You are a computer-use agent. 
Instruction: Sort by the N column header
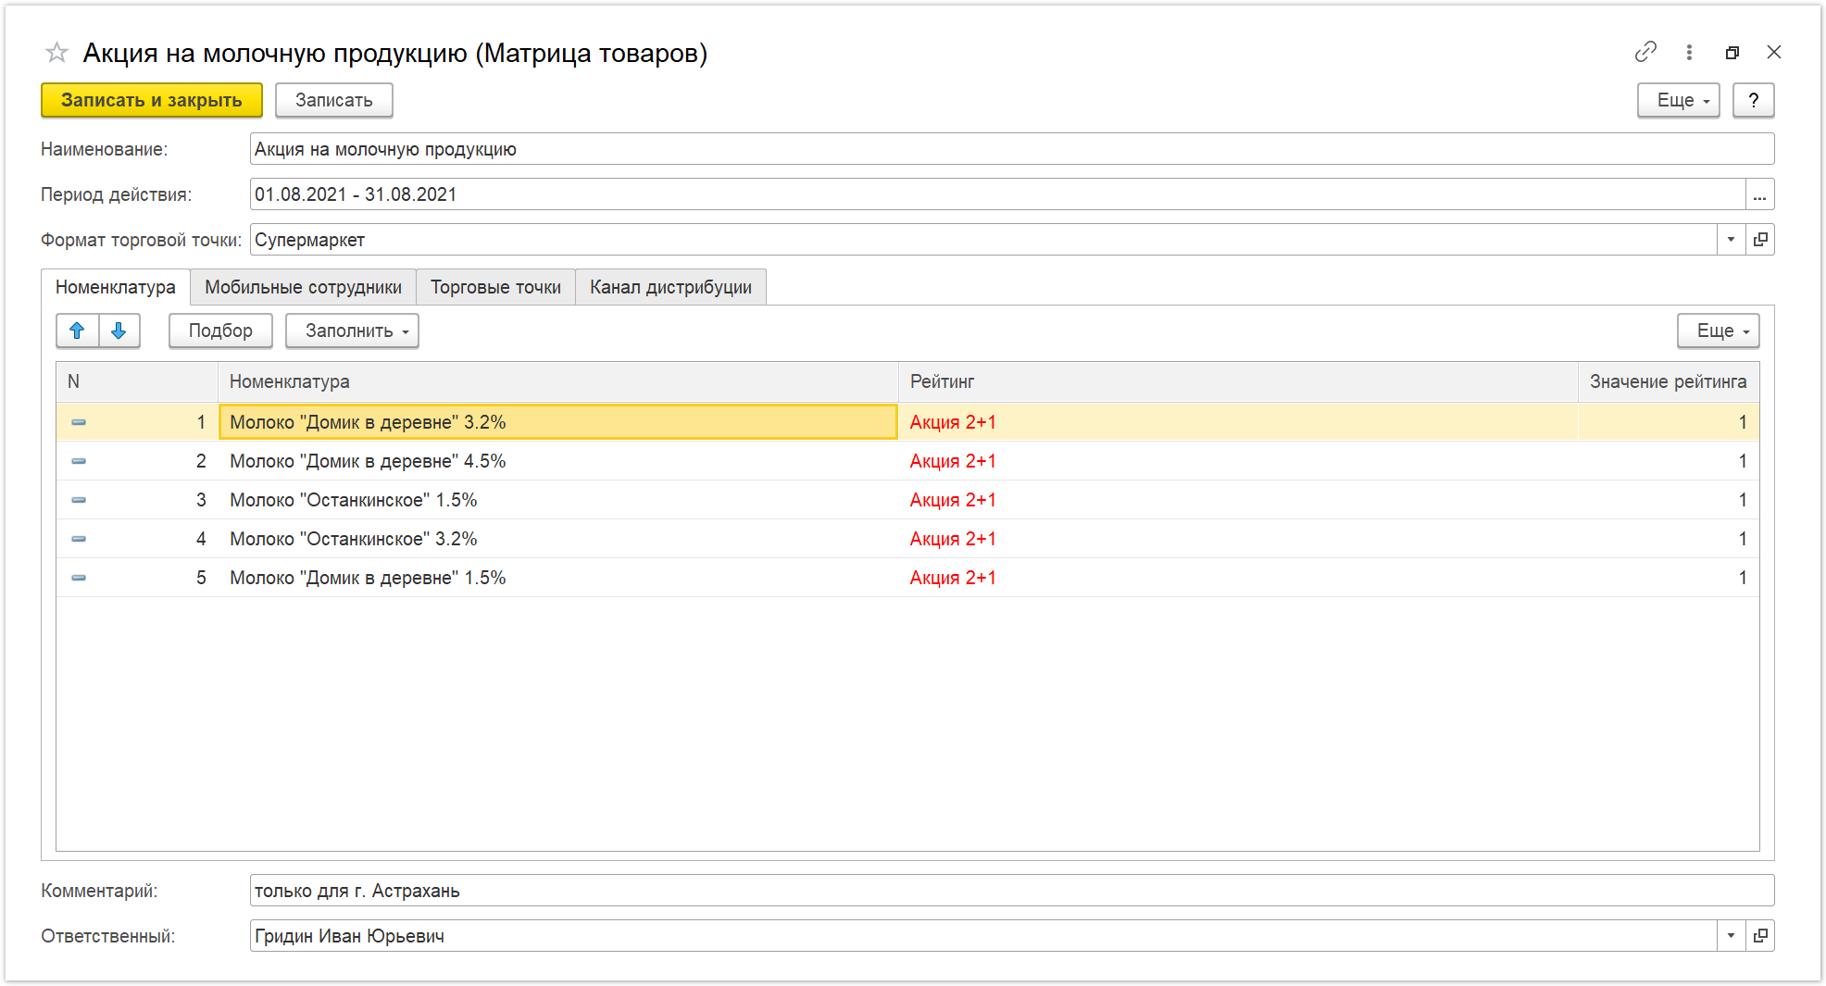(x=137, y=381)
